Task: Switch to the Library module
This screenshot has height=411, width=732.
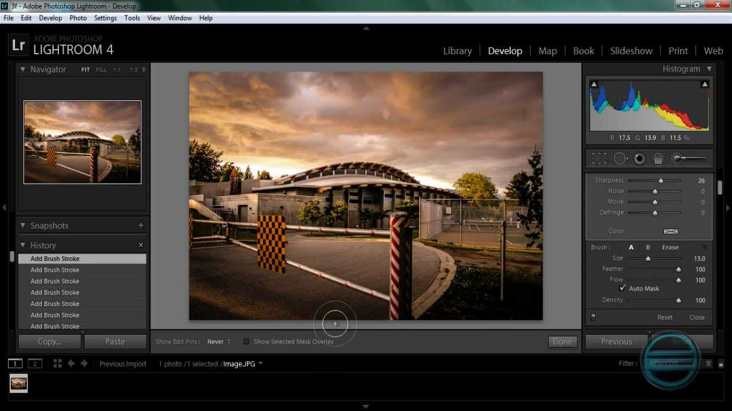Action: point(457,51)
